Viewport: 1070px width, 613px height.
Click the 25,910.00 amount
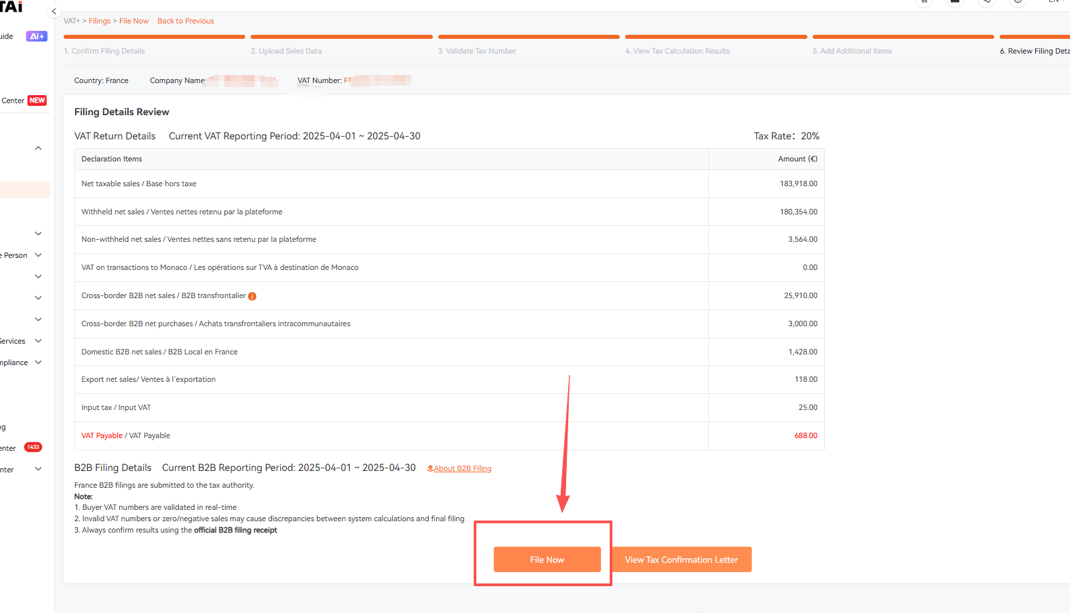point(801,295)
